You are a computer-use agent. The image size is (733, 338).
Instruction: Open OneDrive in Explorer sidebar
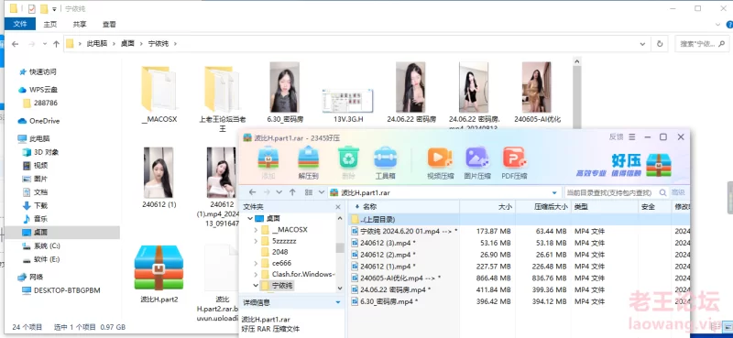pos(38,121)
